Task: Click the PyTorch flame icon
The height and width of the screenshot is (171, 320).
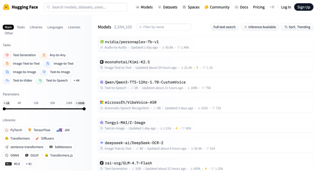Action: (x=7, y=130)
